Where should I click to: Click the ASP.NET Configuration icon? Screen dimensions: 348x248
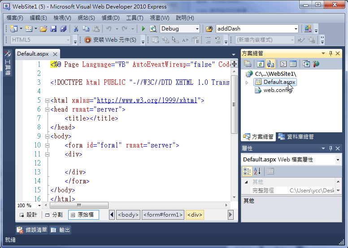tap(316, 64)
